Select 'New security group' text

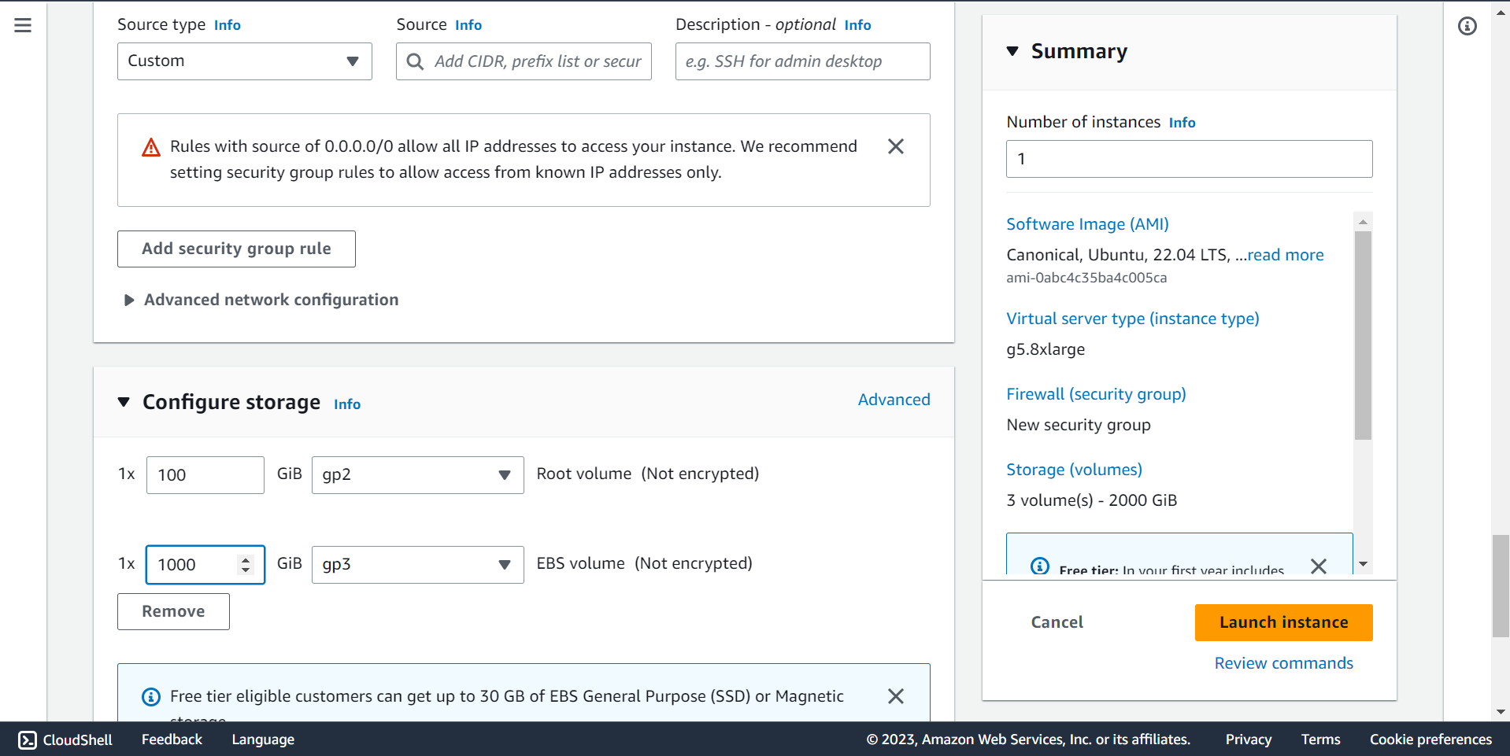(1079, 425)
